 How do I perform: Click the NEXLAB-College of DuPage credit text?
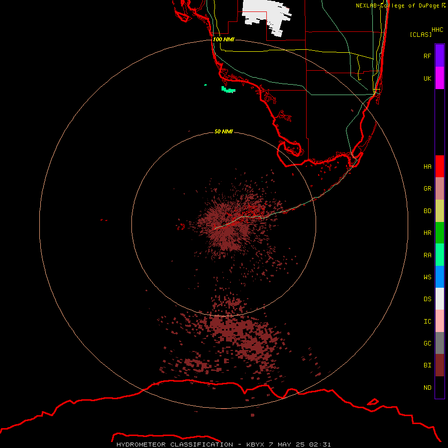point(400,5)
